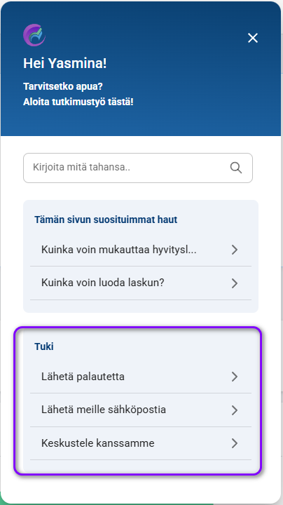
Task: Click the magnifying glass search icon
Action: click(236, 168)
